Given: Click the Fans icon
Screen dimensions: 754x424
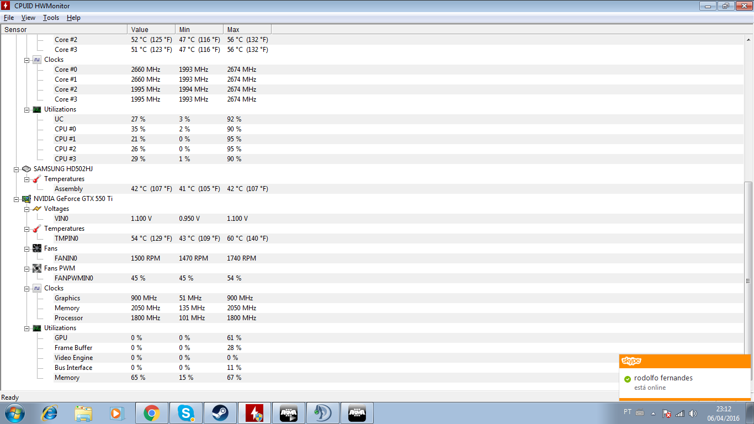Looking at the screenshot, I should 37,248.
